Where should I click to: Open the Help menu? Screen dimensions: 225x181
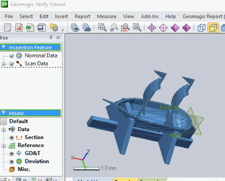click(170, 16)
